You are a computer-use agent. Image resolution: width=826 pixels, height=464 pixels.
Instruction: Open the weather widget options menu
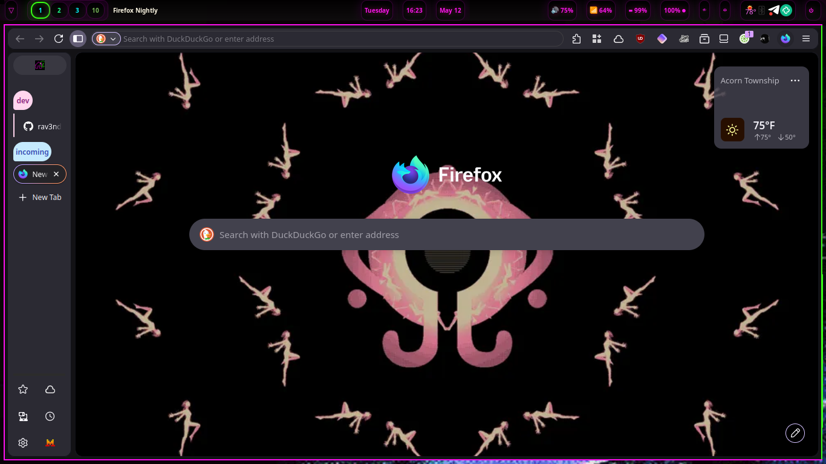795,81
